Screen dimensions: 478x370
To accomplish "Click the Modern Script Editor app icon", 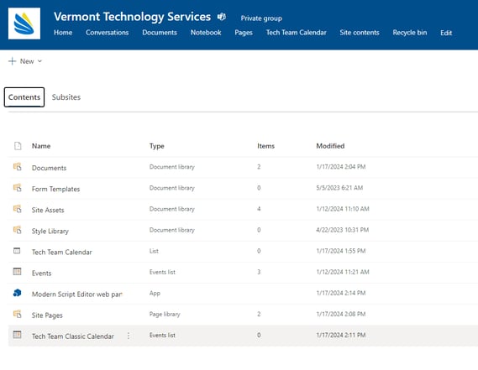I will tap(17, 293).
